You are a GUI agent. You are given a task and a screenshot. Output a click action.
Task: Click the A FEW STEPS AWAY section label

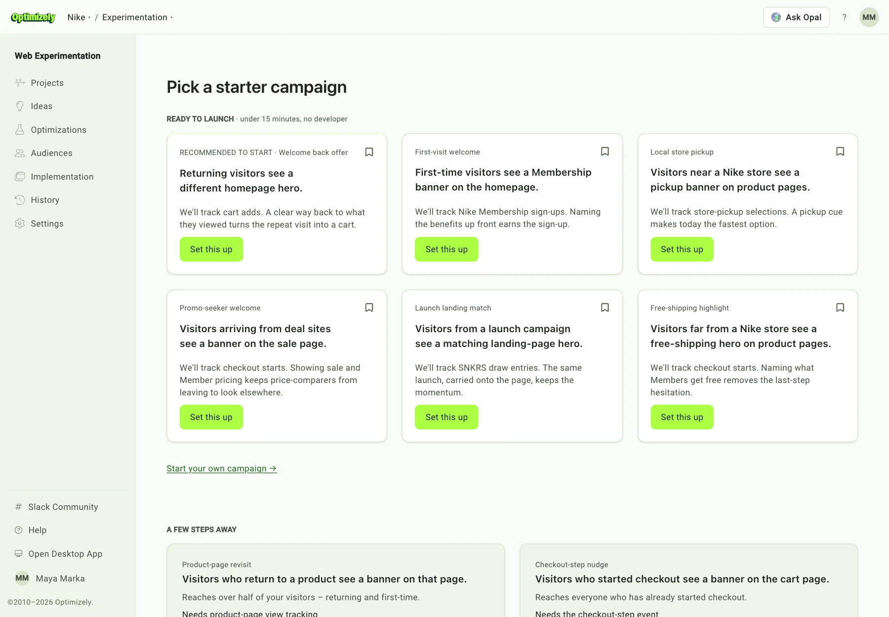point(202,530)
